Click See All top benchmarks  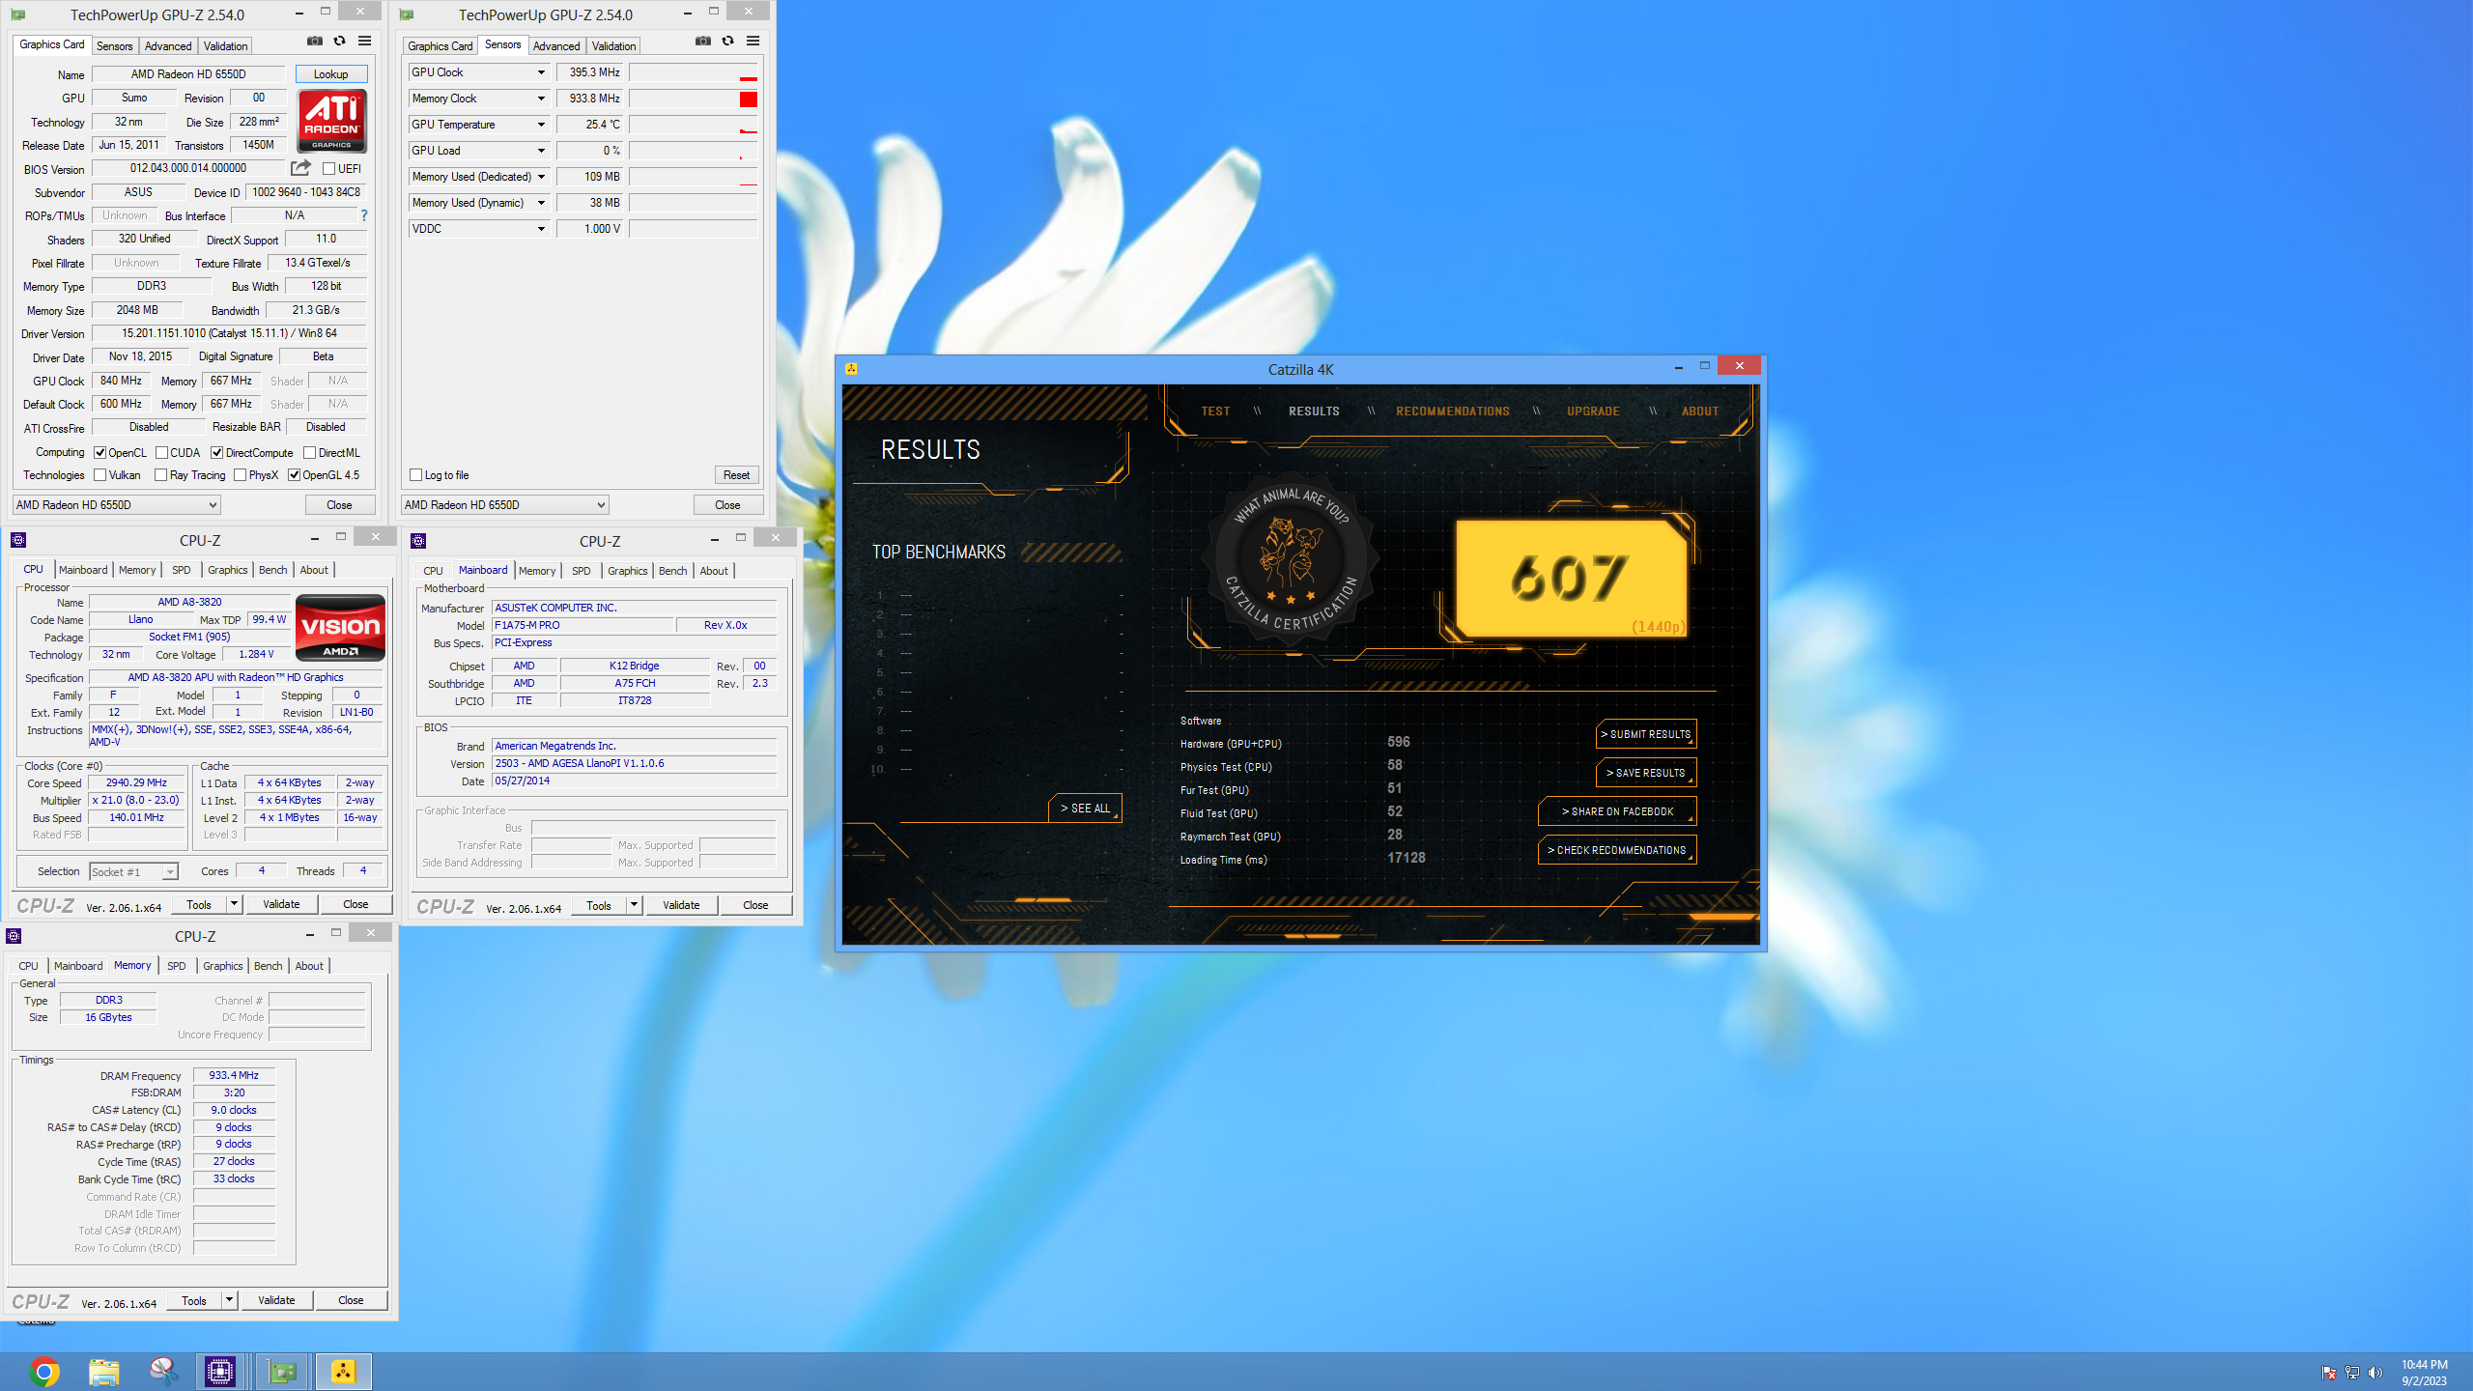coord(1085,809)
